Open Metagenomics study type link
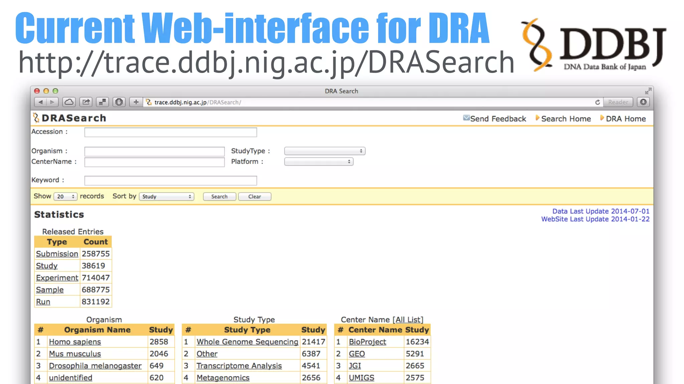The width and height of the screenshot is (684, 384). tap(223, 378)
